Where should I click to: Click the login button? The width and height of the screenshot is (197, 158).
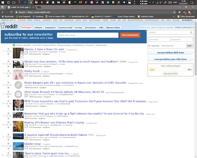point(190,45)
